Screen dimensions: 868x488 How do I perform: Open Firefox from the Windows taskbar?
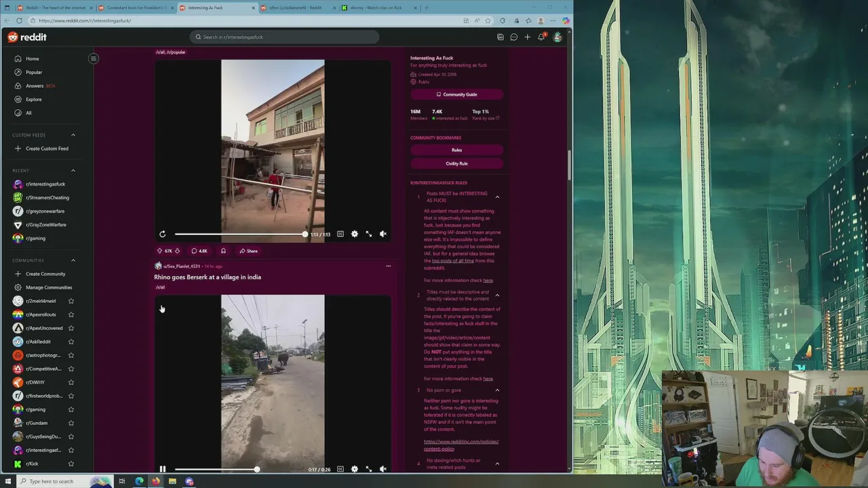156,481
